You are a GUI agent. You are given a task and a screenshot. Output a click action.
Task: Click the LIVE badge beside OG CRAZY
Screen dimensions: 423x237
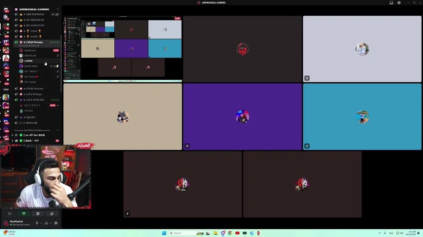pyautogui.click(x=53, y=105)
